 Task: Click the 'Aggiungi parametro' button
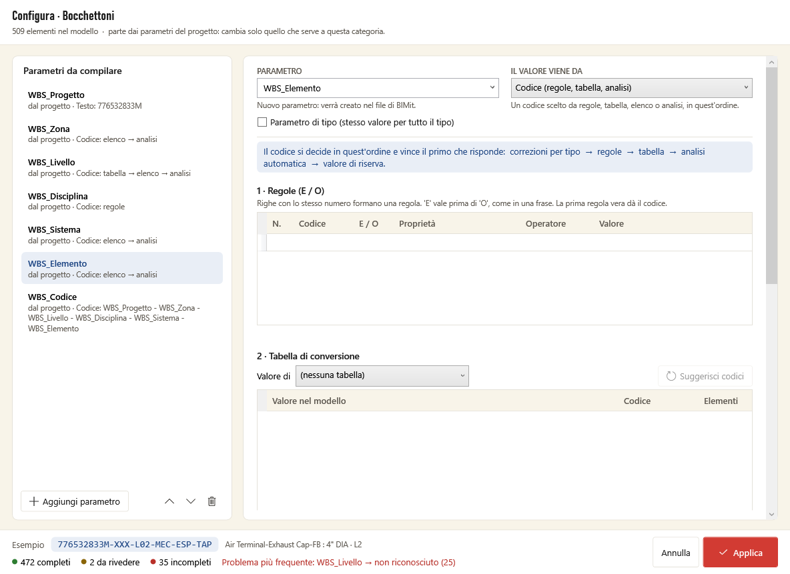(x=75, y=501)
